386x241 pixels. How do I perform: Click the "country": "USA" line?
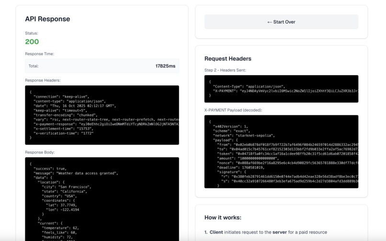59,196
